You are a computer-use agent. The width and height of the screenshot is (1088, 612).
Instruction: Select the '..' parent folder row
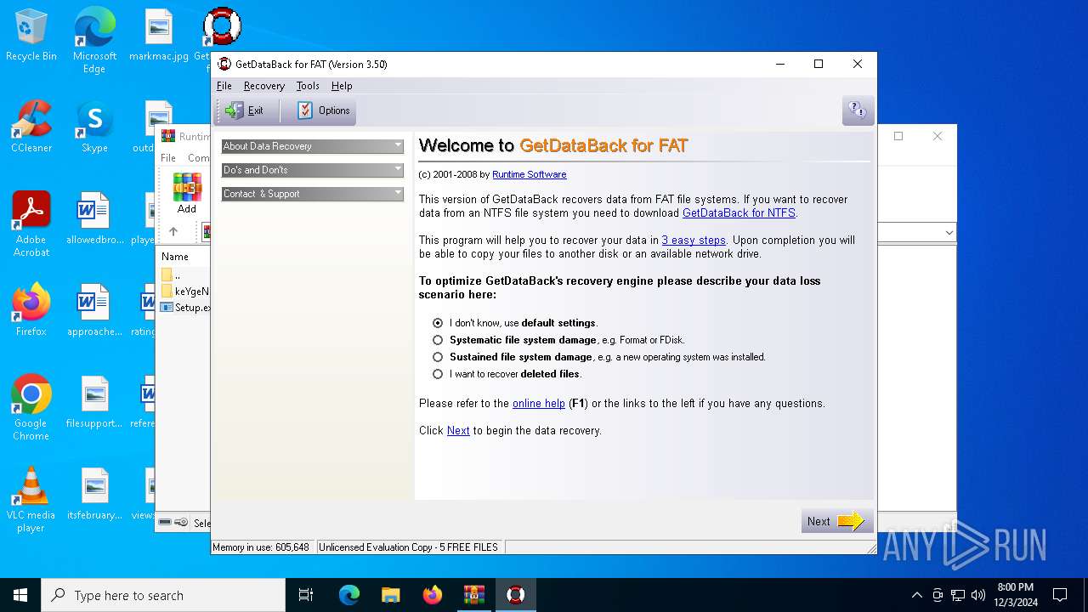[x=184, y=275]
